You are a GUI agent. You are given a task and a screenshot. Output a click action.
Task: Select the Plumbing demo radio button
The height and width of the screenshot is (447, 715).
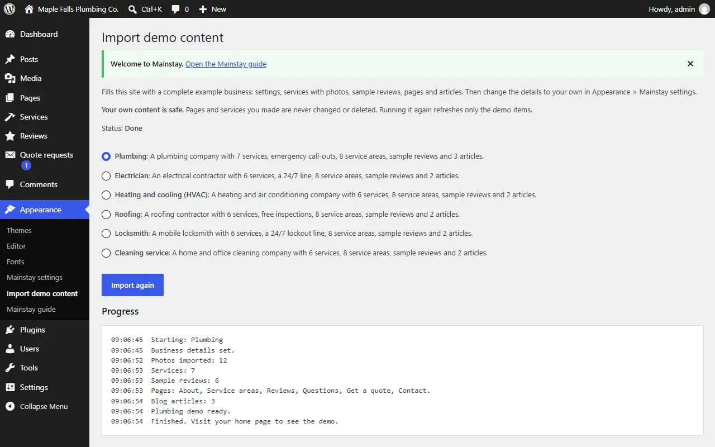[x=106, y=156]
